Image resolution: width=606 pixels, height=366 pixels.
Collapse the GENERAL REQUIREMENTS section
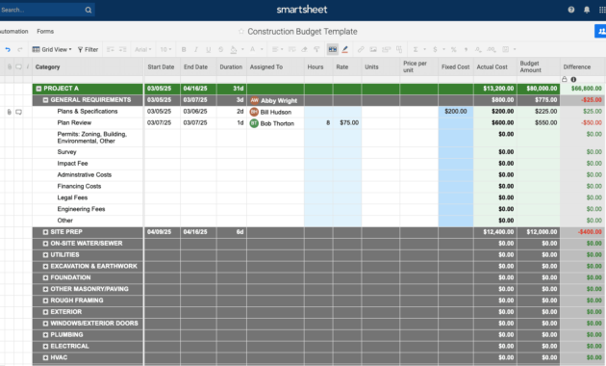tap(45, 100)
